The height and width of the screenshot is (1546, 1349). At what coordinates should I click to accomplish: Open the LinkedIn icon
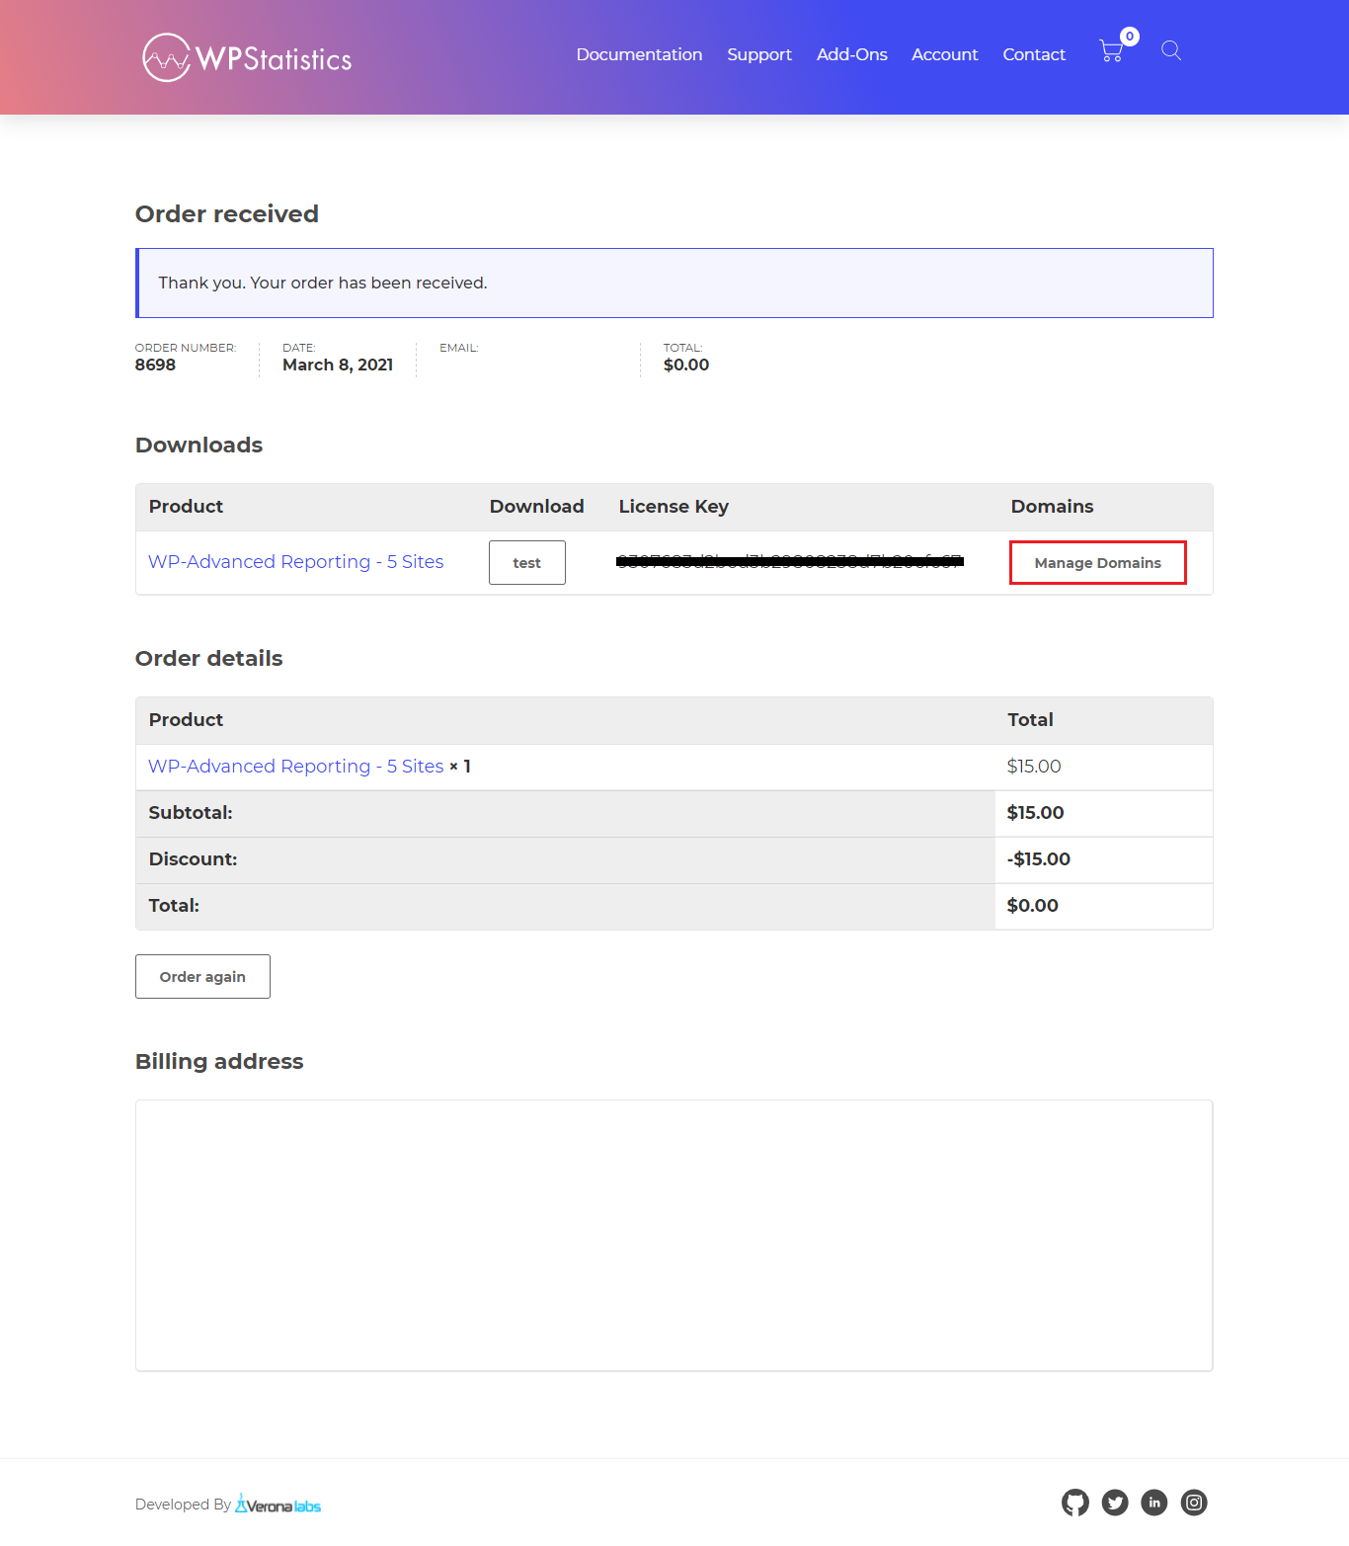point(1154,1503)
